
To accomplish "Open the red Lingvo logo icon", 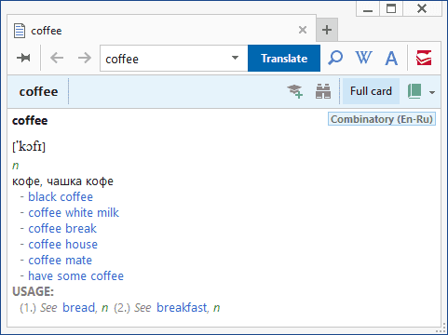I will coord(424,58).
